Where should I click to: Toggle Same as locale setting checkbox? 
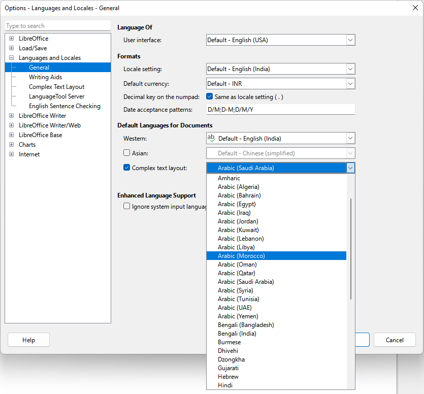coord(210,96)
